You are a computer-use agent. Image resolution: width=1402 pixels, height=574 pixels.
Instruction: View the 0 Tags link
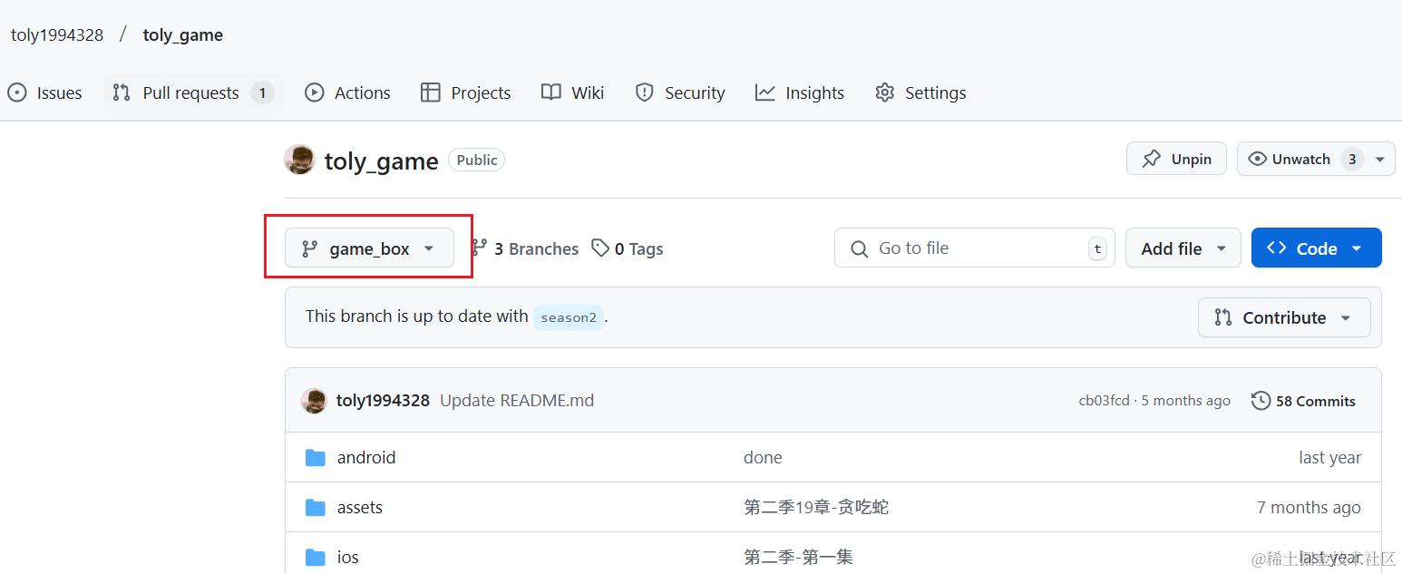(628, 248)
